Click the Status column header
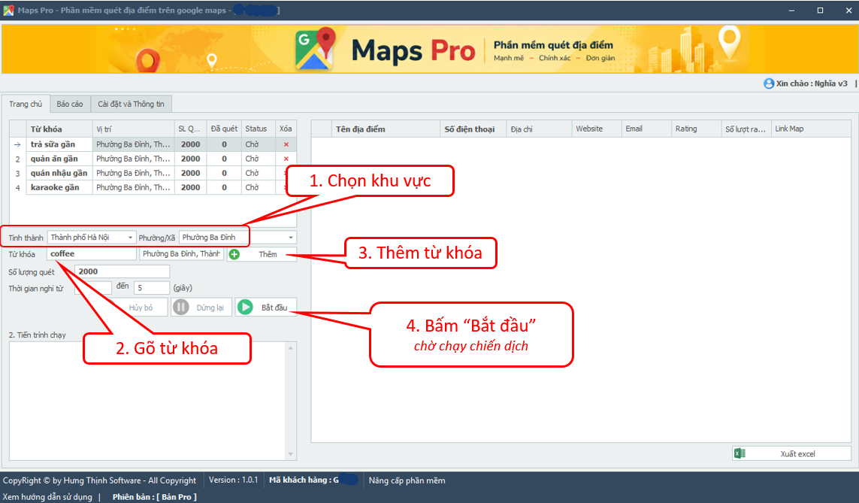This screenshot has width=859, height=503. point(258,129)
